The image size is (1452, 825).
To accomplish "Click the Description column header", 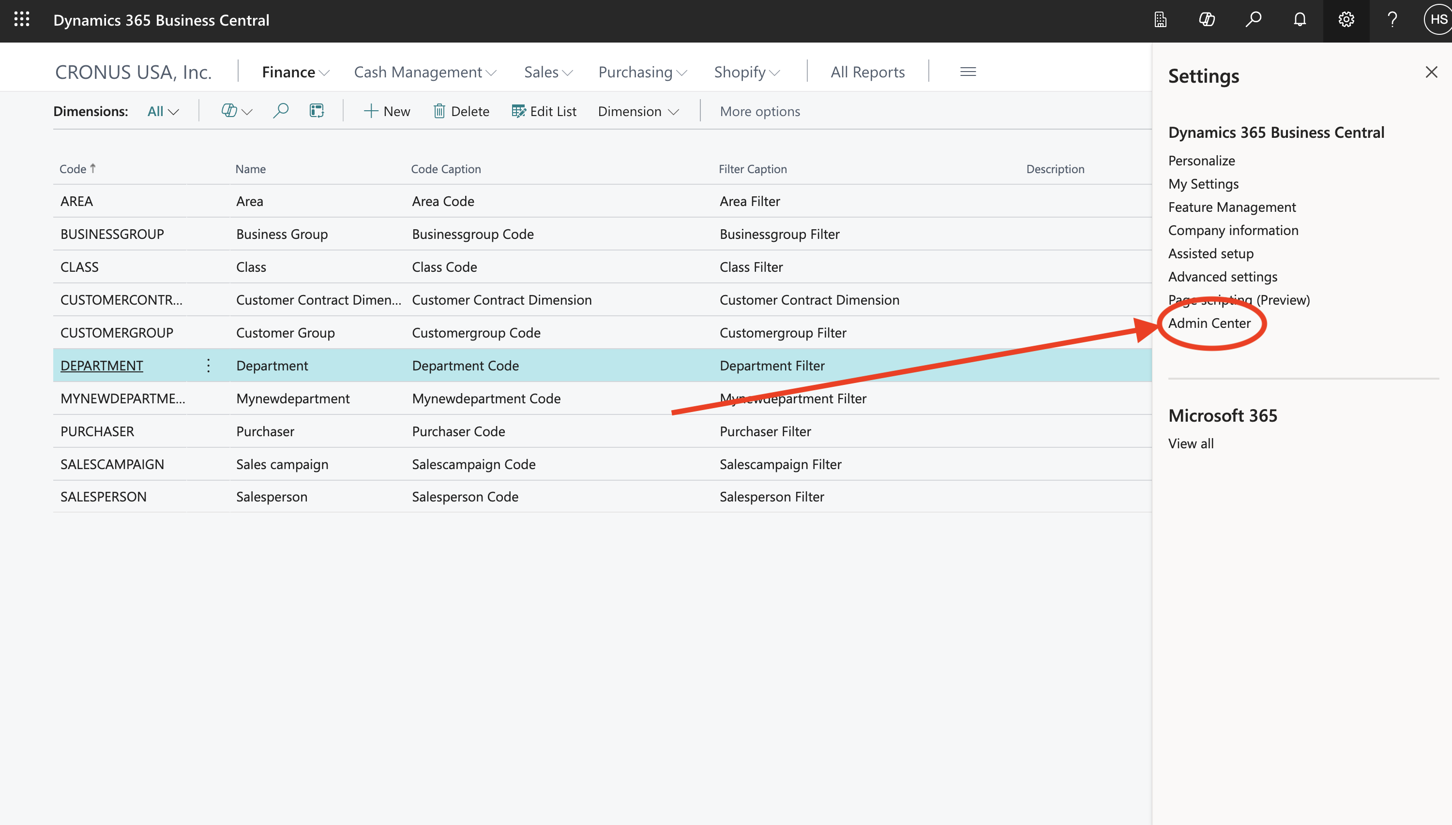I will click(x=1055, y=169).
